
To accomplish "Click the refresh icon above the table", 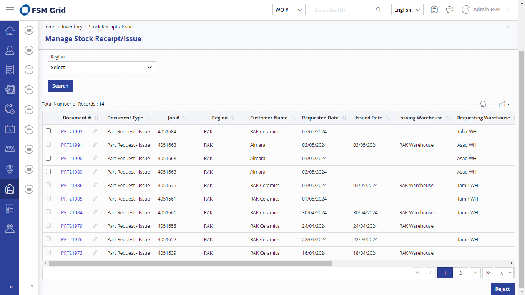I will pos(483,104).
